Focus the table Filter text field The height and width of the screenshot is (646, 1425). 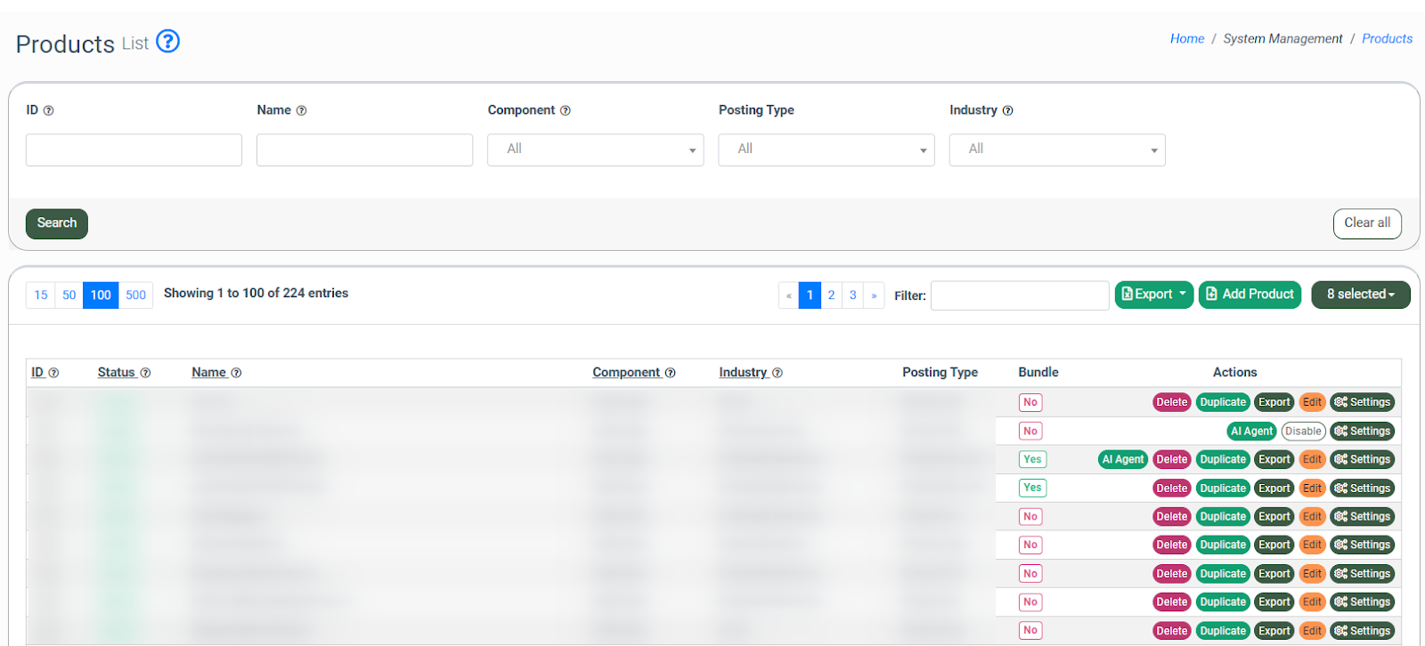pos(1019,295)
